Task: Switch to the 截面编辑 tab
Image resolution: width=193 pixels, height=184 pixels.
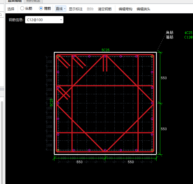Action: (15, 1)
